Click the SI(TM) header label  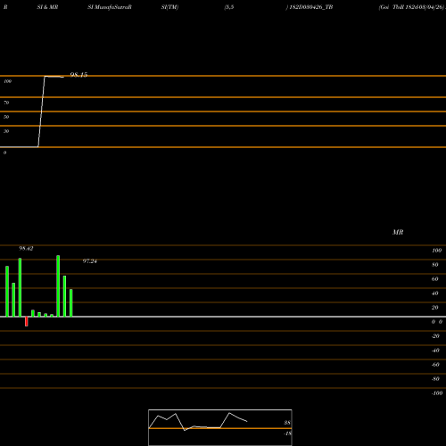169,7
